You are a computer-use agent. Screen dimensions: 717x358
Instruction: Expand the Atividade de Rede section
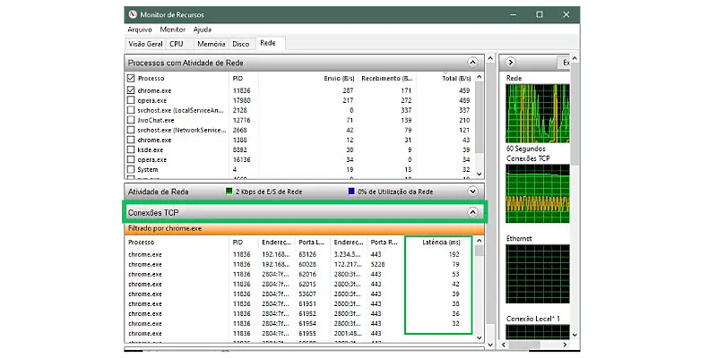(473, 192)
